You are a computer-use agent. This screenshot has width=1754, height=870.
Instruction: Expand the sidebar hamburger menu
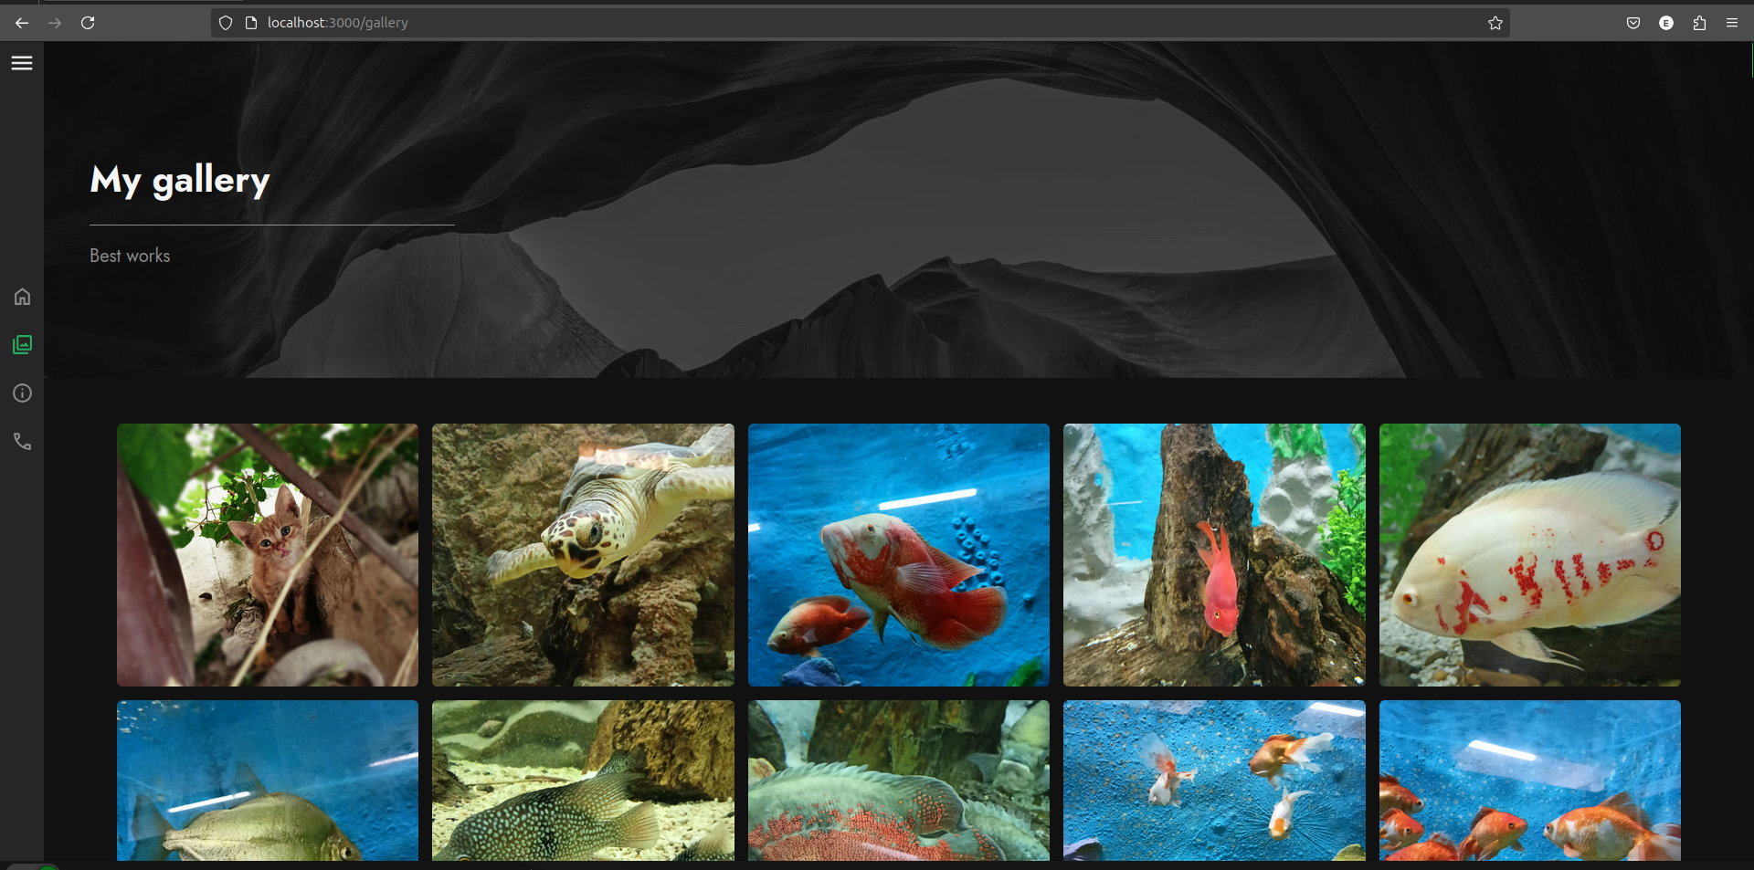(21, 62)
